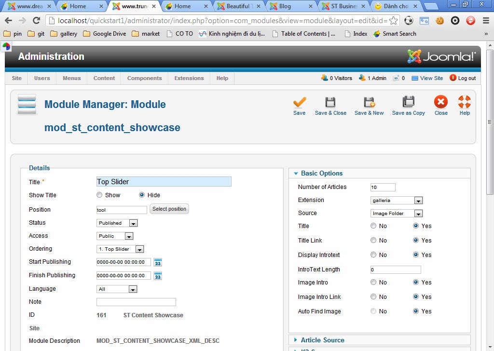Open the Extensions menu
The image size is (494, 351).
(x=189, y=78)
